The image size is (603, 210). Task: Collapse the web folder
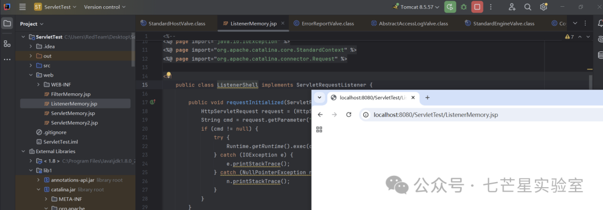click(31, 75)
